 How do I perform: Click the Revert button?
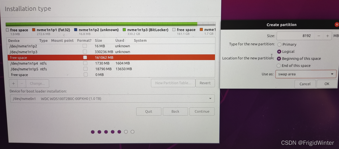click(205, 83)
